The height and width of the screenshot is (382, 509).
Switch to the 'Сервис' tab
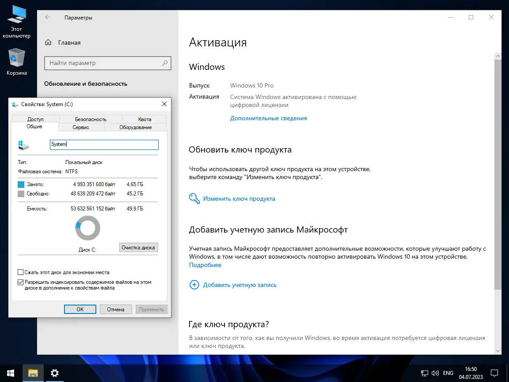81,127
